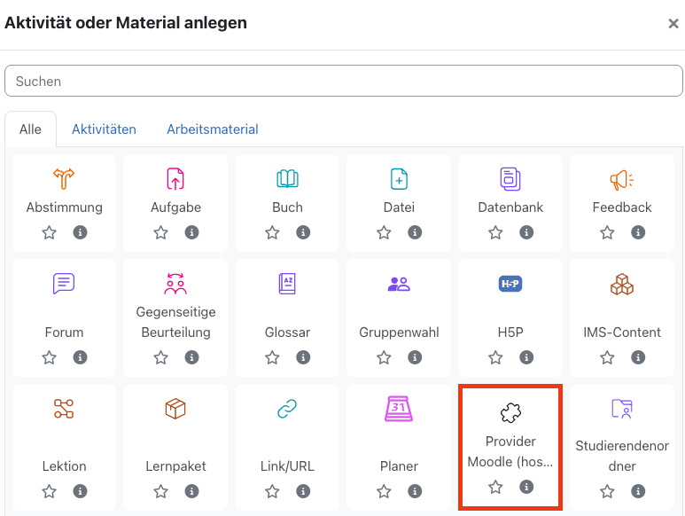Switch to the Alle tab
The width and height of the screenshot is (685, 516).
pyautogui.click(x=31, y=129)
